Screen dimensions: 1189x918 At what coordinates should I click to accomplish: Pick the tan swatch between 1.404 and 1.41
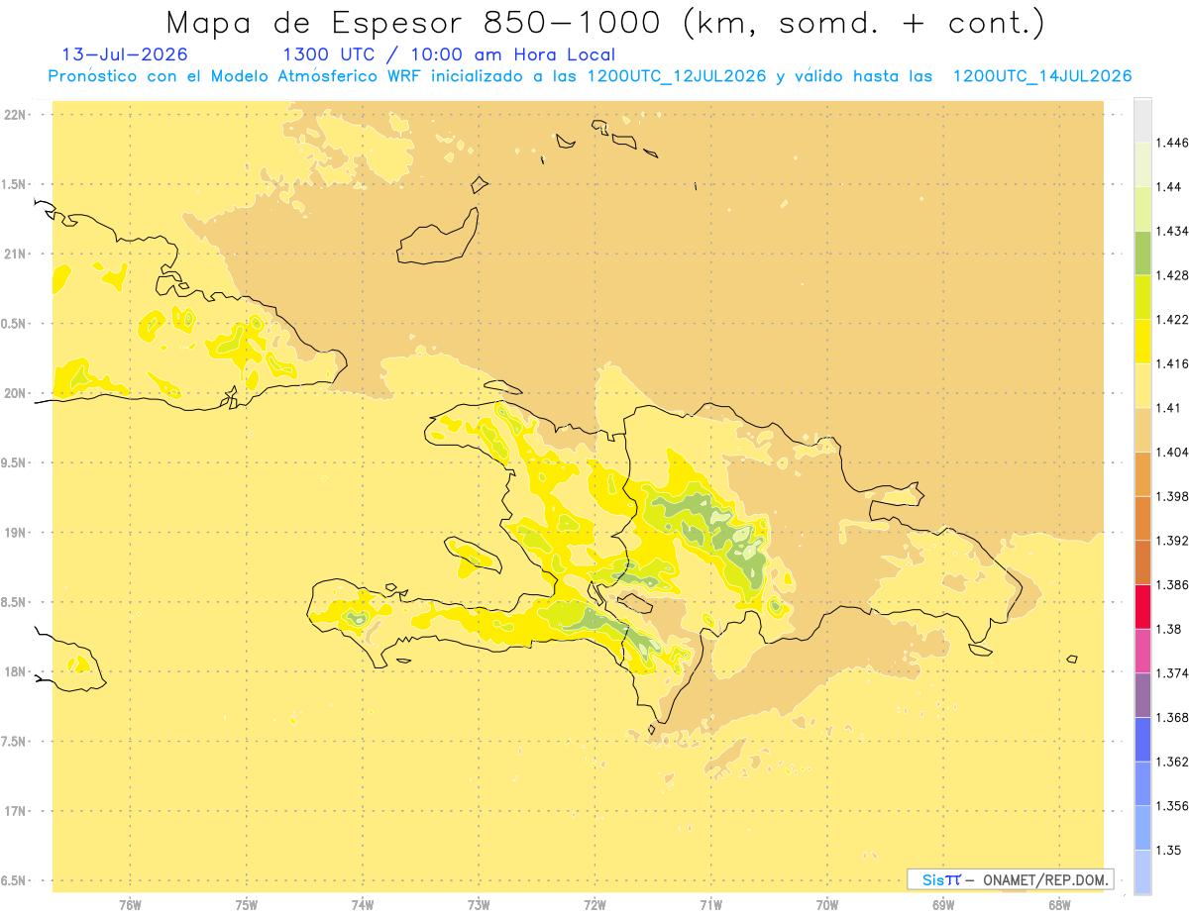pyautogui.click(x=1142, y=430)
